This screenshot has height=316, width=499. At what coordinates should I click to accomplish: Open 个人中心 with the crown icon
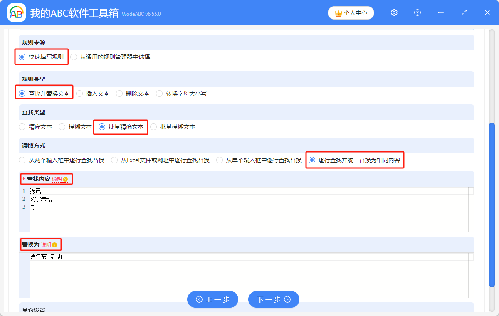[x=351, y=13]
